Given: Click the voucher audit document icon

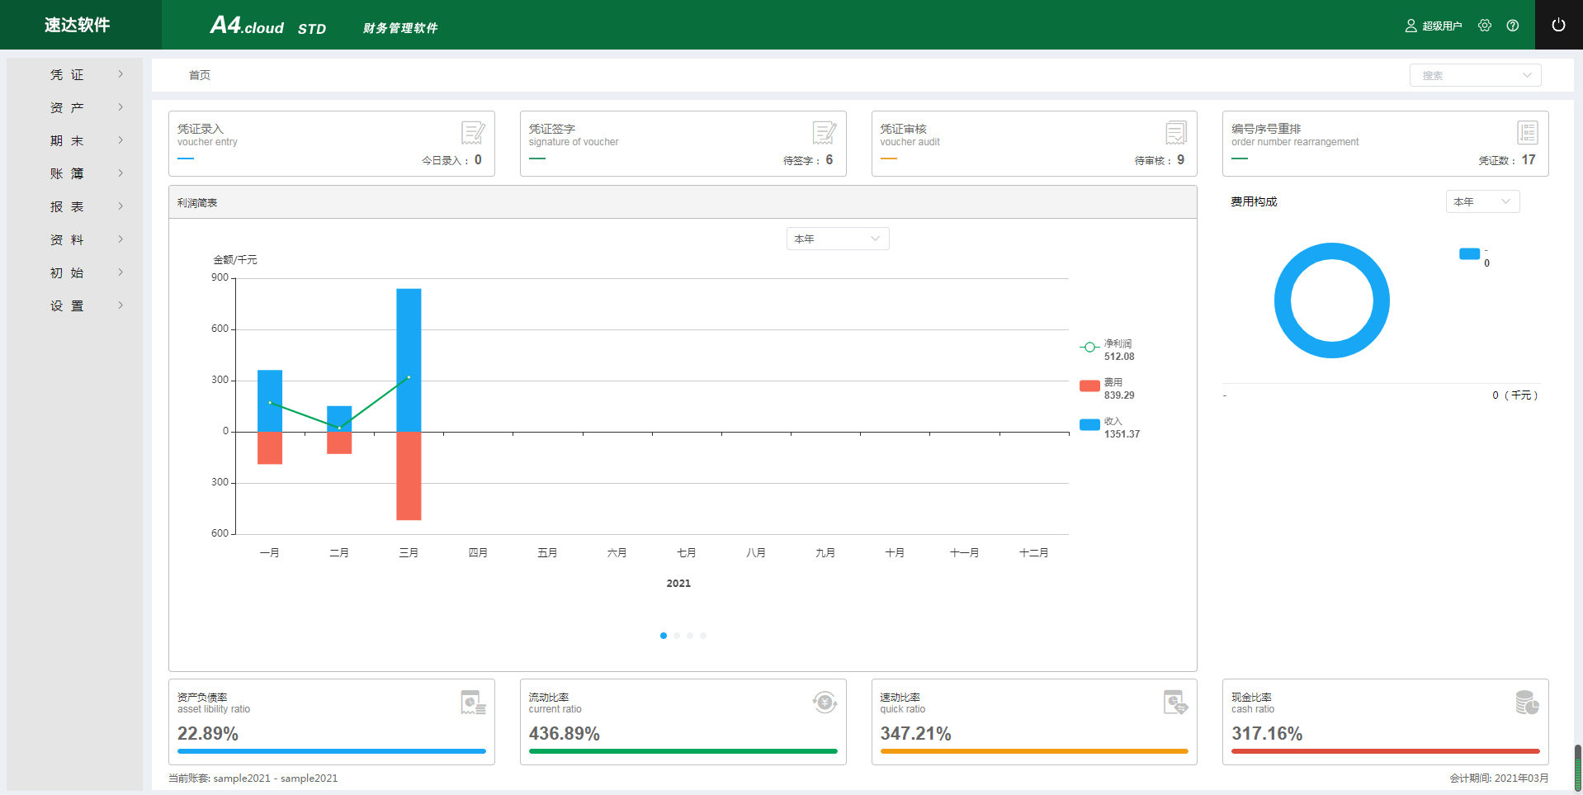Looking at the screenshot, I should [1175, 132].
